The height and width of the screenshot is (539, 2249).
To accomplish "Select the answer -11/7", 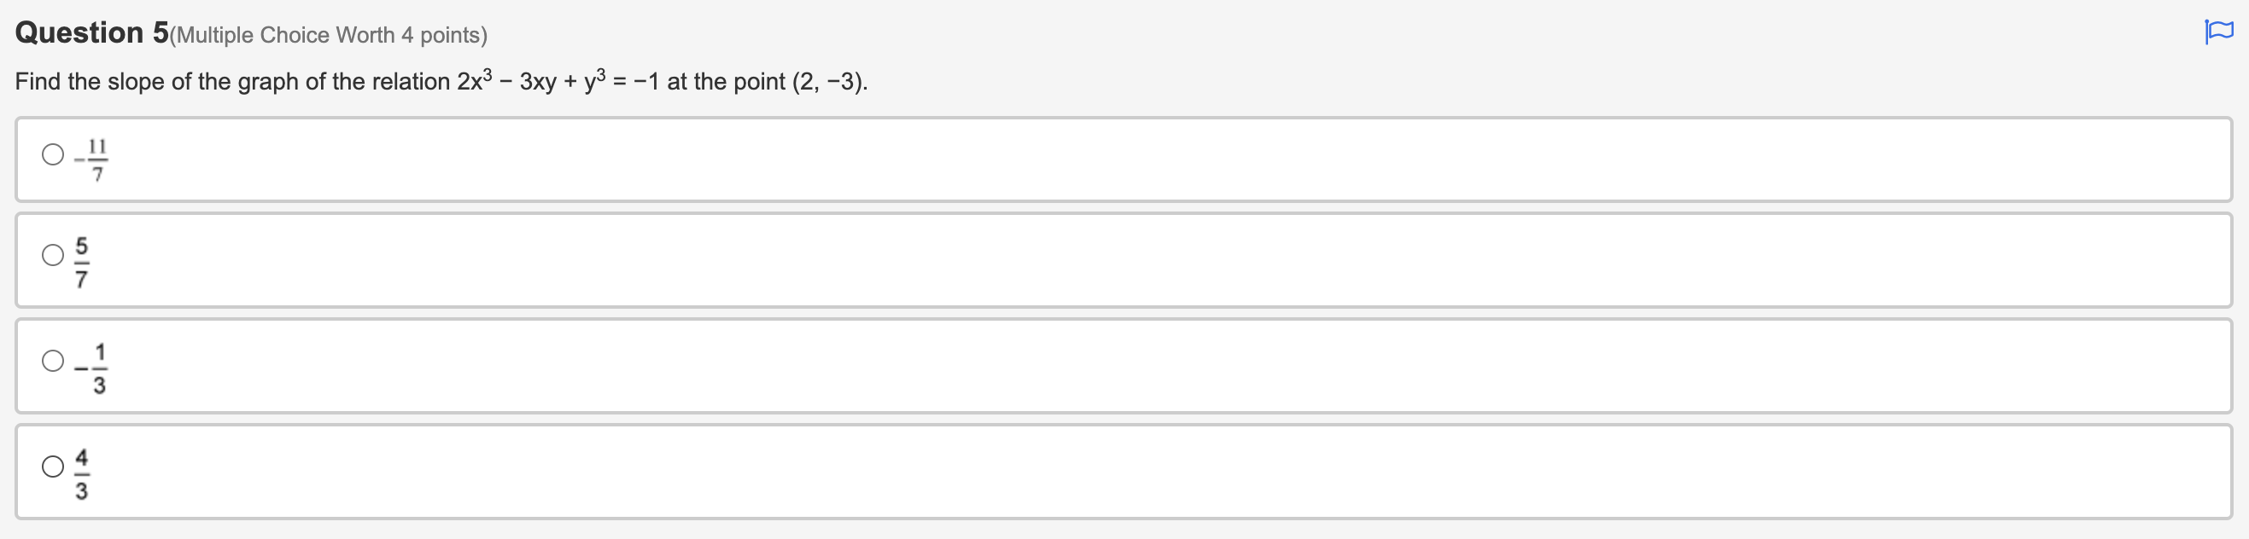I will [x=51, y=157].
